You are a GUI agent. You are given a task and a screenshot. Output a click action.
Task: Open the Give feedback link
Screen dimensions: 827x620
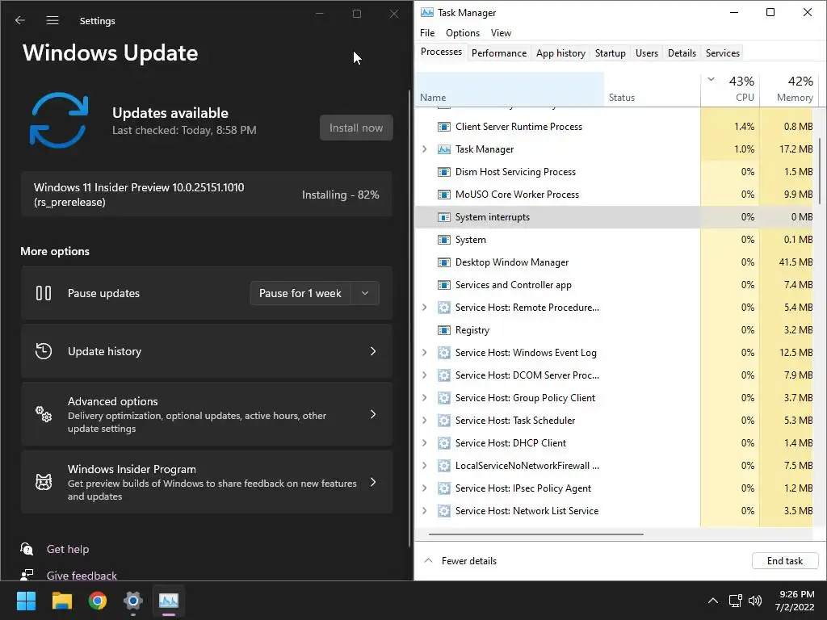tap(82, 575)
